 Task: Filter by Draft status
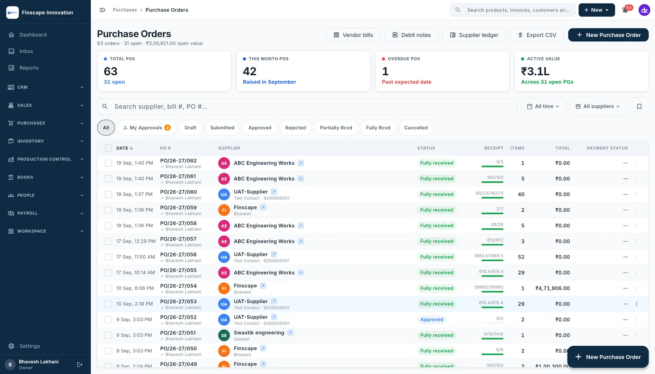tap(190, 128)
